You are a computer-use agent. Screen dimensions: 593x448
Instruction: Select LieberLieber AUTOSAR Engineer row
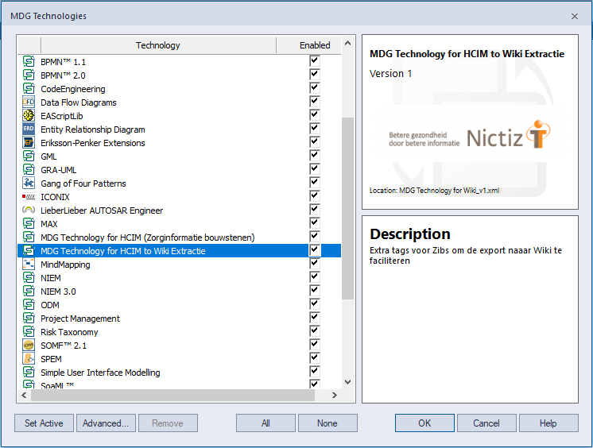[180, 210]
